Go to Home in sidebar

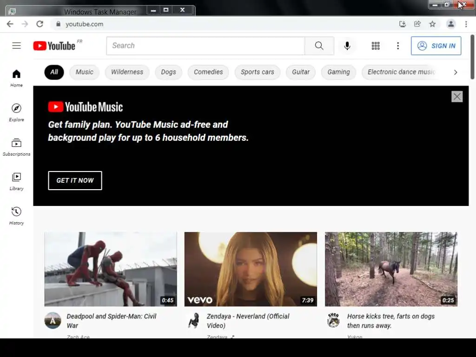[16, 78]
